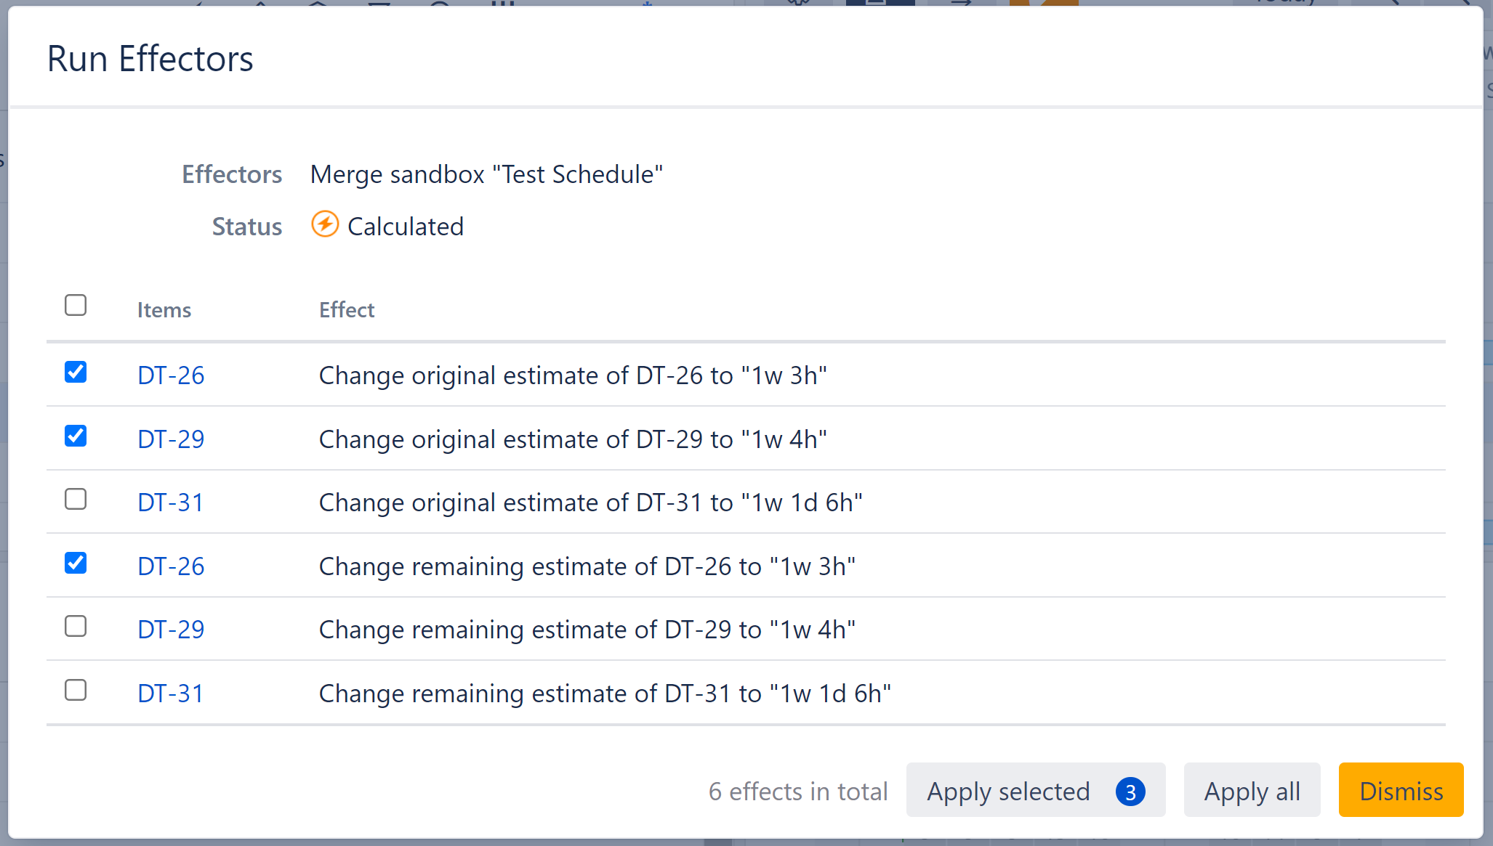
Task: Click the right arrow icon in top toolbar
Action: tap(959, 4)
